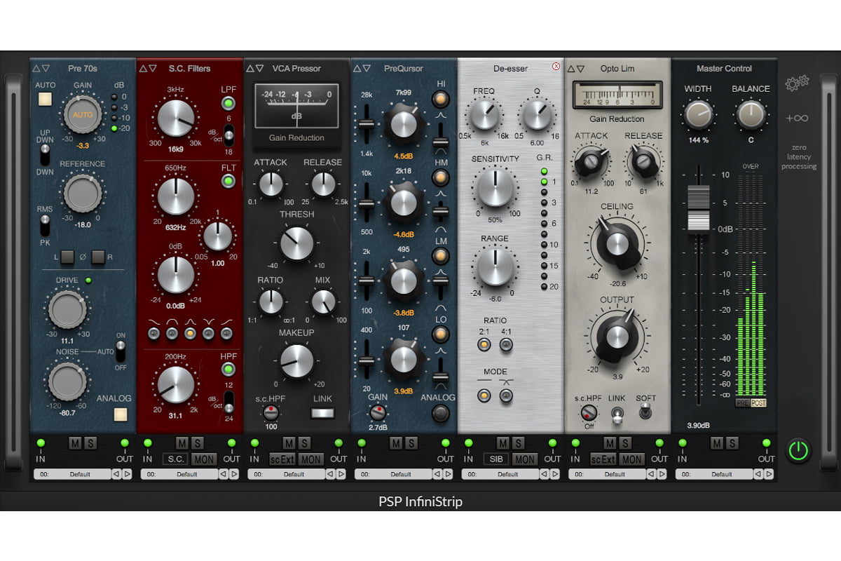This screenshot has height=561, width=841.
Task: Close the De-esser module with red X
Action: [x=556, y=67]
